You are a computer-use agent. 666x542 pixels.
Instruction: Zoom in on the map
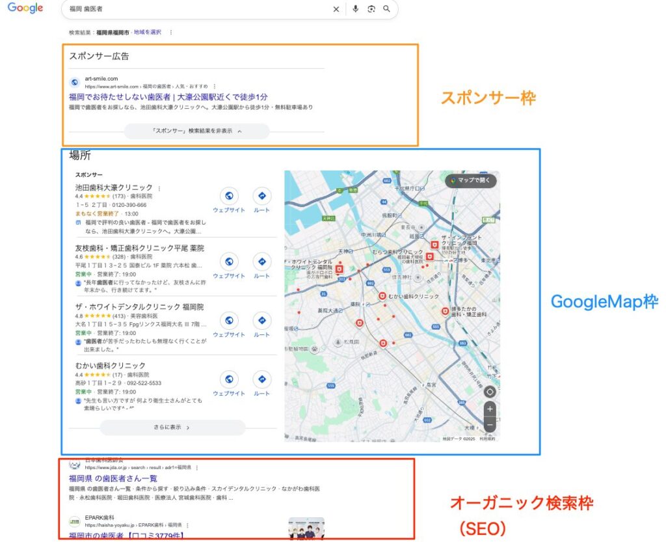[x=489, y=409]
